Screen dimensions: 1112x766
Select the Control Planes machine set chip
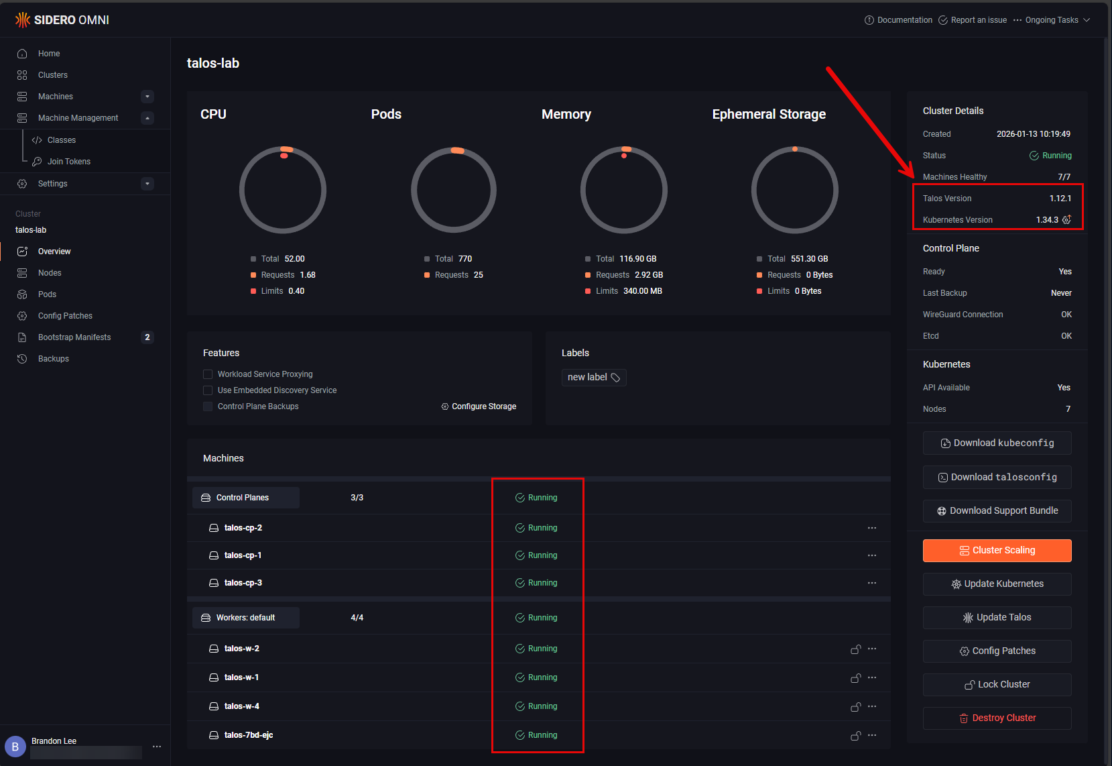(245, 498)
